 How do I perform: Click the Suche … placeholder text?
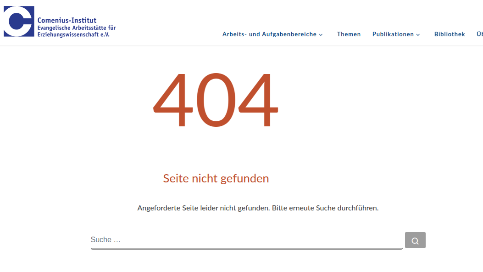click(x=105, y=240)
